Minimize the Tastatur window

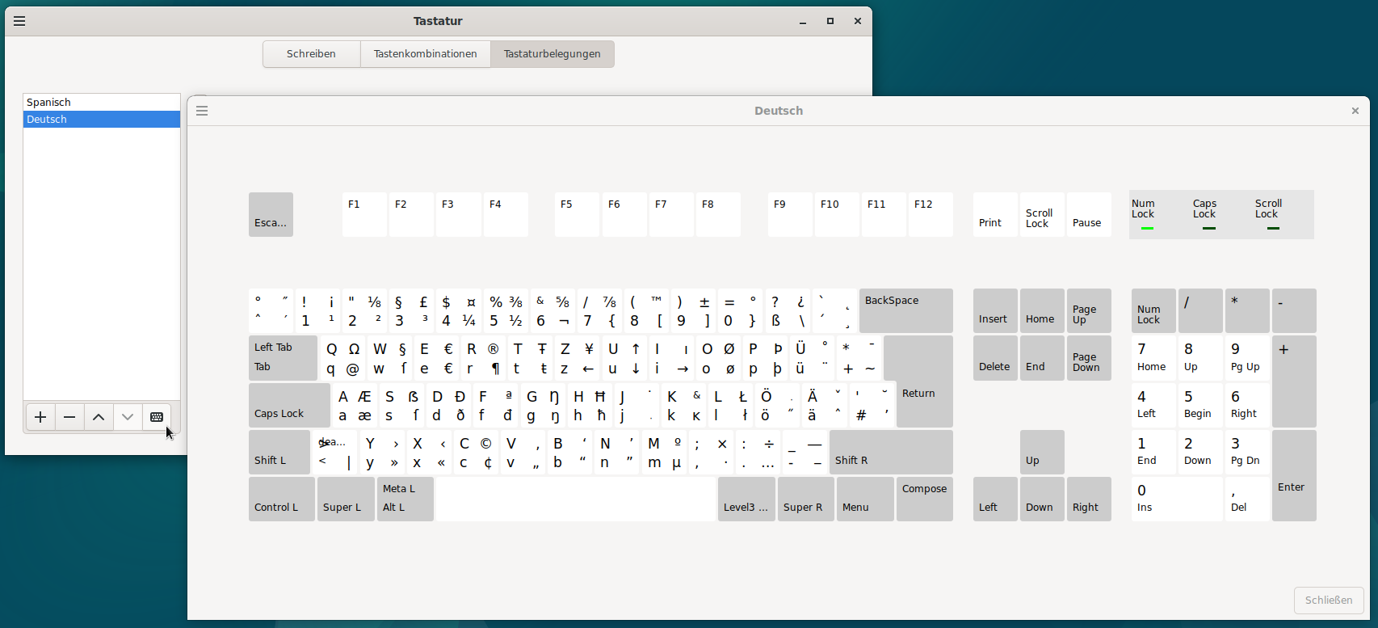click(803, 21)
